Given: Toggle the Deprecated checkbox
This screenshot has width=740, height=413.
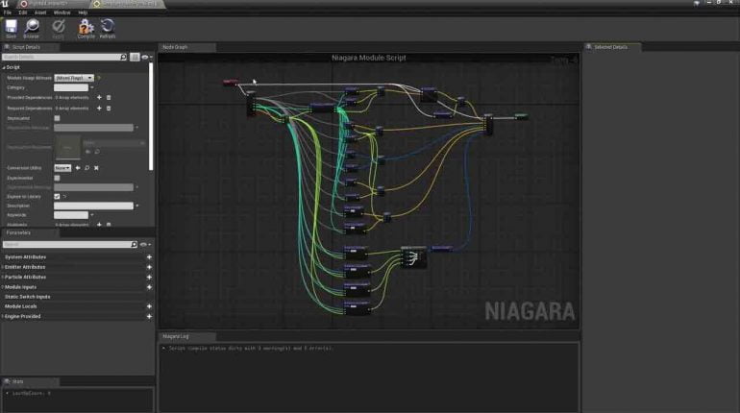Looking at the screenshot, I should pos(57,118).
